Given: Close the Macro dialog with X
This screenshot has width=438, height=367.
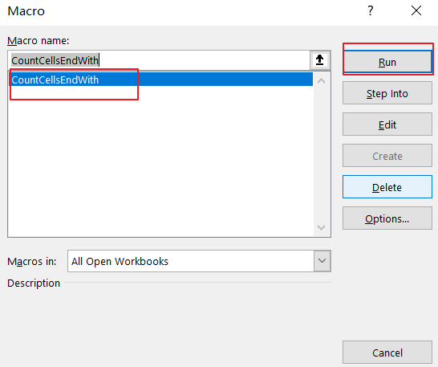Looking at the screenshot, I should tap(416, 11).
